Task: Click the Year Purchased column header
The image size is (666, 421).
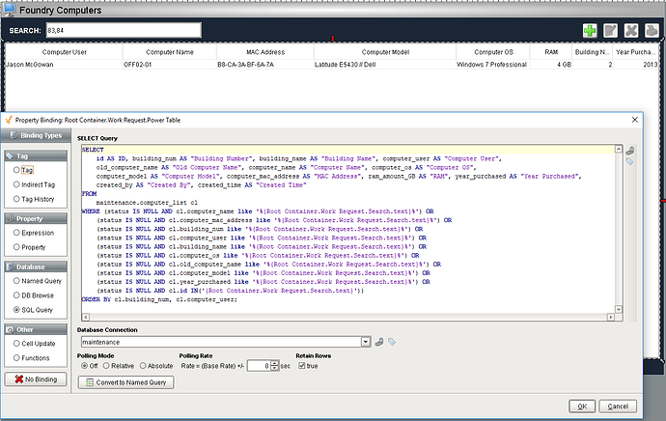Action: pos(636,52)
